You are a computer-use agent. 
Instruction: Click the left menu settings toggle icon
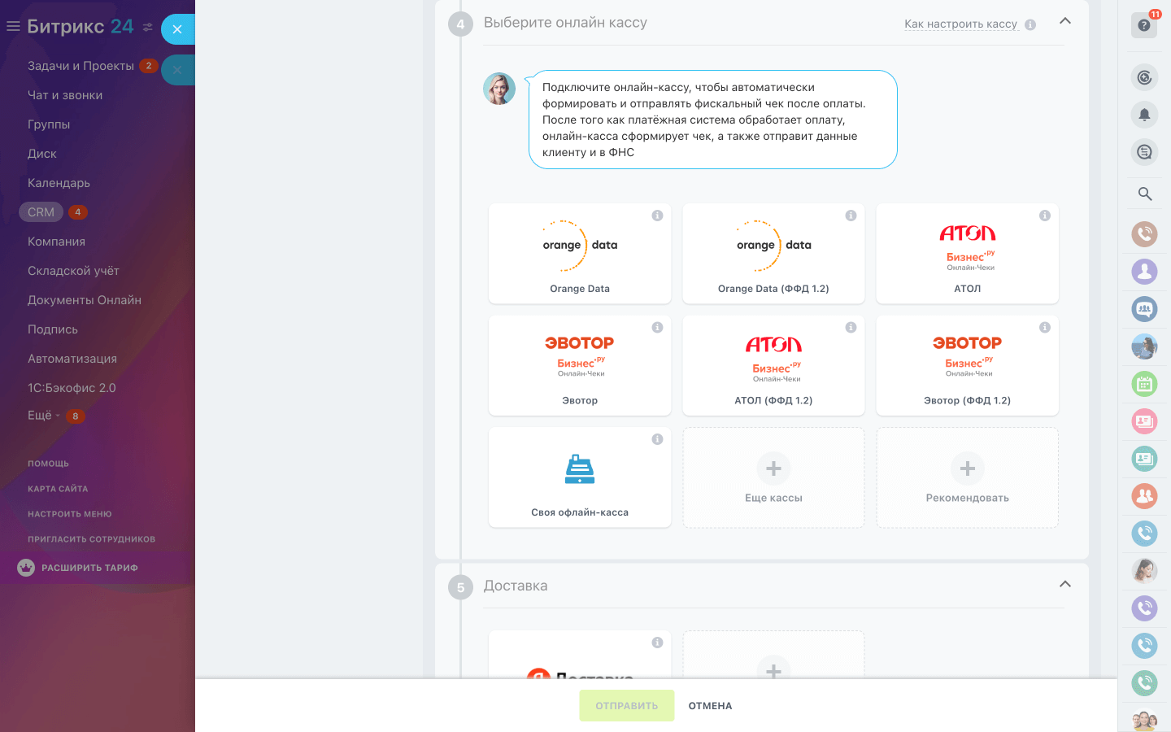[x=147, y=27]
